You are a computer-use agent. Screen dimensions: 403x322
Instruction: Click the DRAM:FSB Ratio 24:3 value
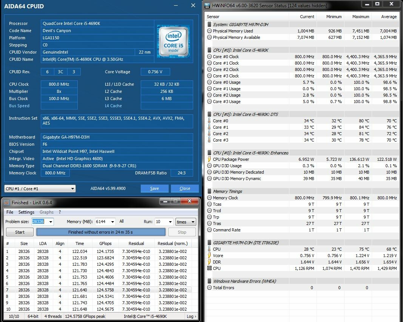pos(182,173)
